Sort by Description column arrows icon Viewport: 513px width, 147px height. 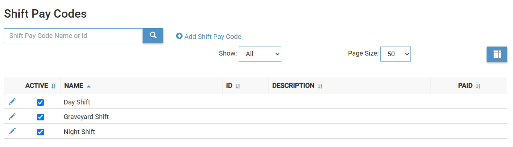[320, 86]
